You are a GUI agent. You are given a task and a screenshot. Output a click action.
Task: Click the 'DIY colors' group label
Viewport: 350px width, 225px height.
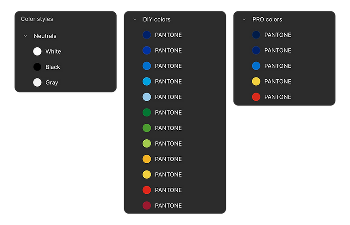157,19
